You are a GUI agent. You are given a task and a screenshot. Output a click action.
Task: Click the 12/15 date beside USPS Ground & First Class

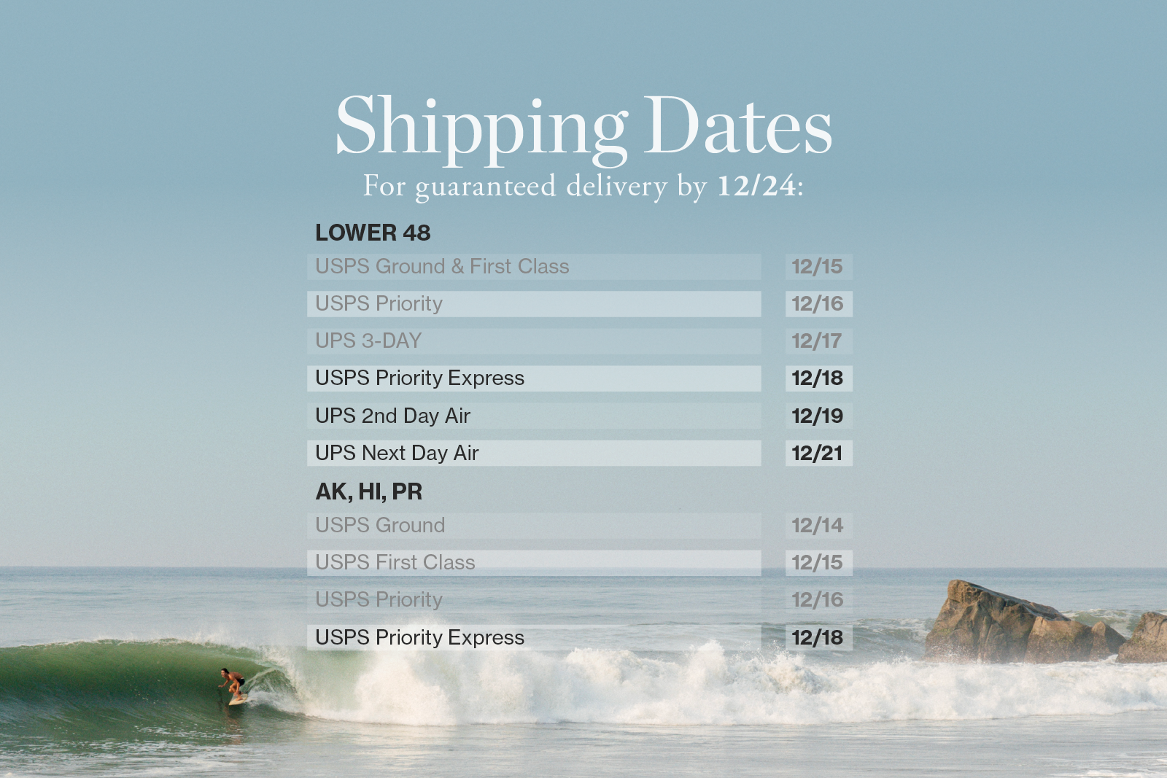coord(818,267)
